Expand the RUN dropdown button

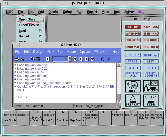(133, 55)
